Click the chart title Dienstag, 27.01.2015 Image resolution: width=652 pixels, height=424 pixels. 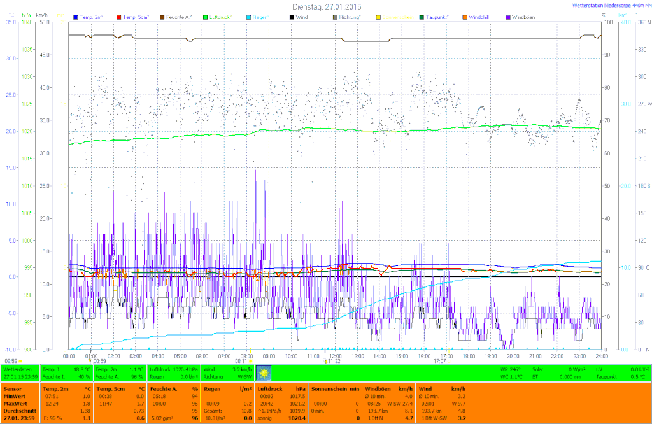(x=327, y=6)
